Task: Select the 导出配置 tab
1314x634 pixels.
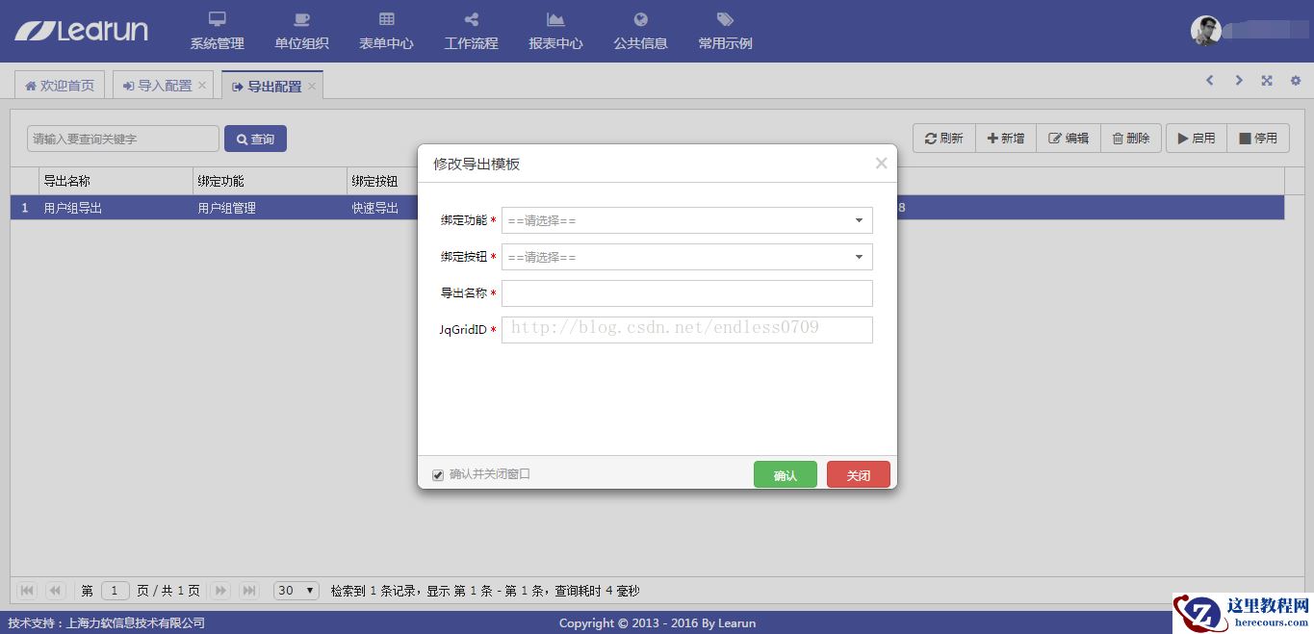Action: [267, 86]
